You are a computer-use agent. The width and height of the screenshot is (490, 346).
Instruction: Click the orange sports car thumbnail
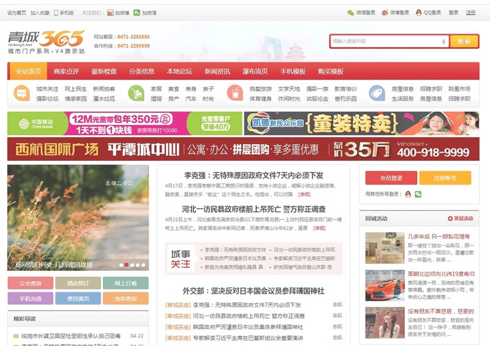coord(385,285)
